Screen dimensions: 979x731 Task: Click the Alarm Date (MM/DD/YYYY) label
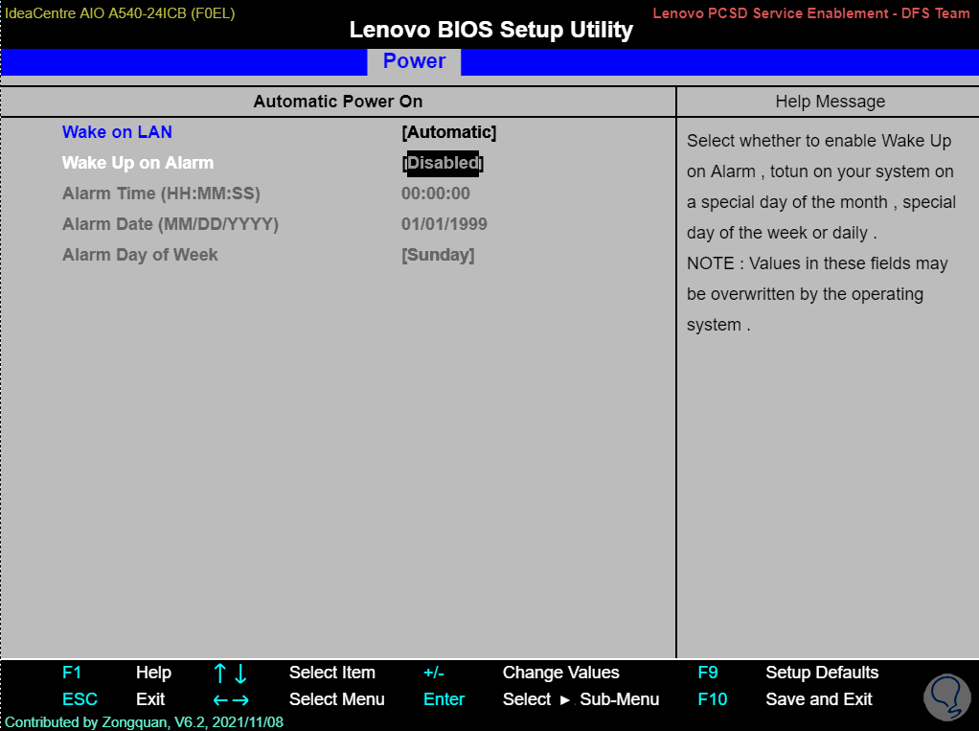171,224
